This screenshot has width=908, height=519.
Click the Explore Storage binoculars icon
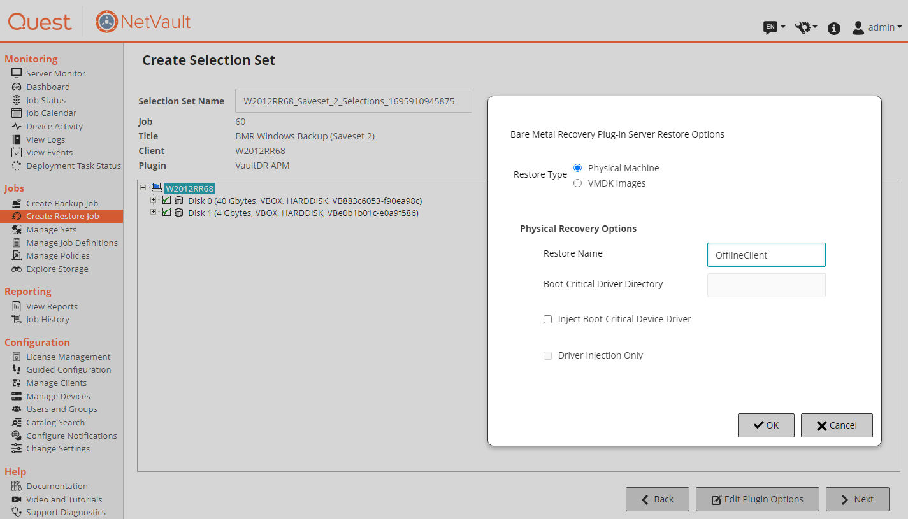17,269
